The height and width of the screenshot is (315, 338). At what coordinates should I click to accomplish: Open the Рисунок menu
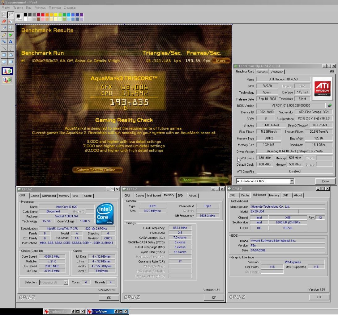(40, 7)
